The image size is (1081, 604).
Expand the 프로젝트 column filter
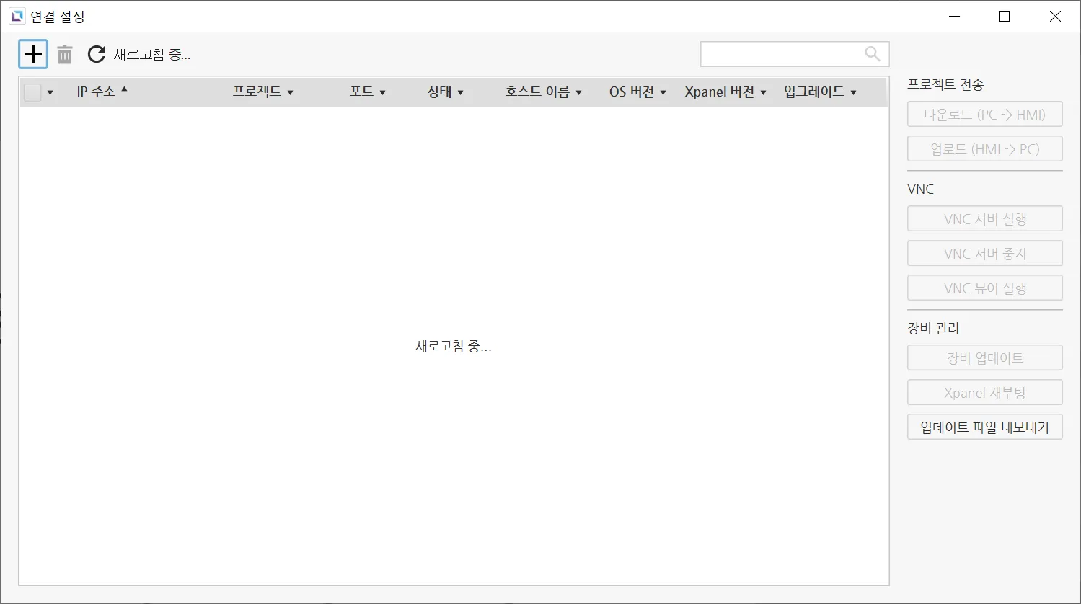pyautogui.click(x=291, y=92)
